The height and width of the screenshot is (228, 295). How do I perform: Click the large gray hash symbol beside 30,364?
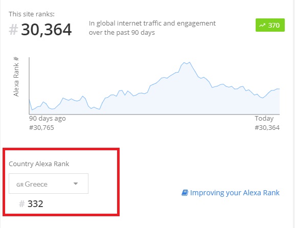[x=13, y=30]
